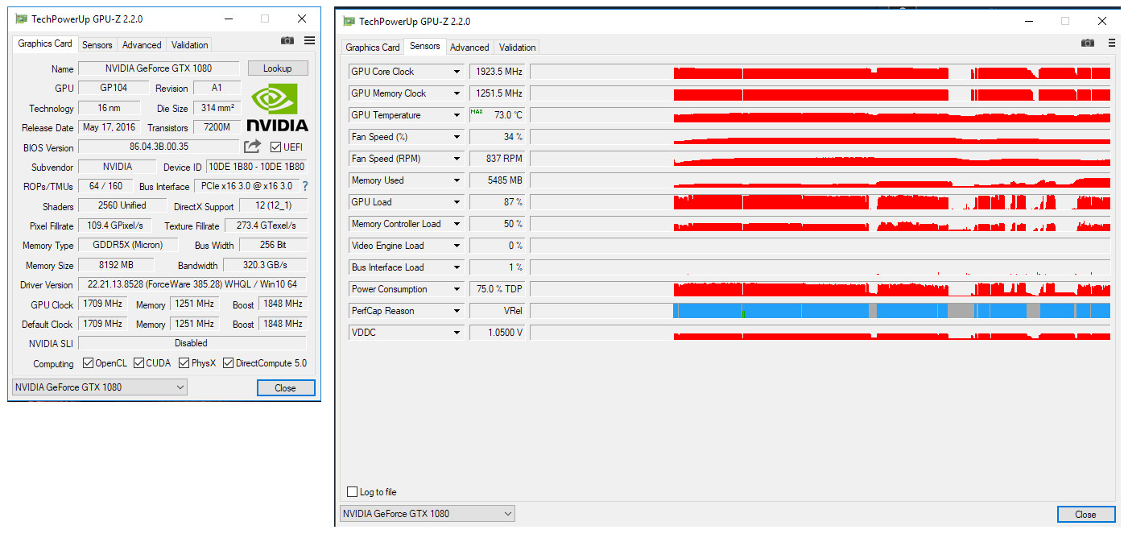Click the PerfCap Reason value VRel
This screenshot has height=534, width=1124.
497,311
